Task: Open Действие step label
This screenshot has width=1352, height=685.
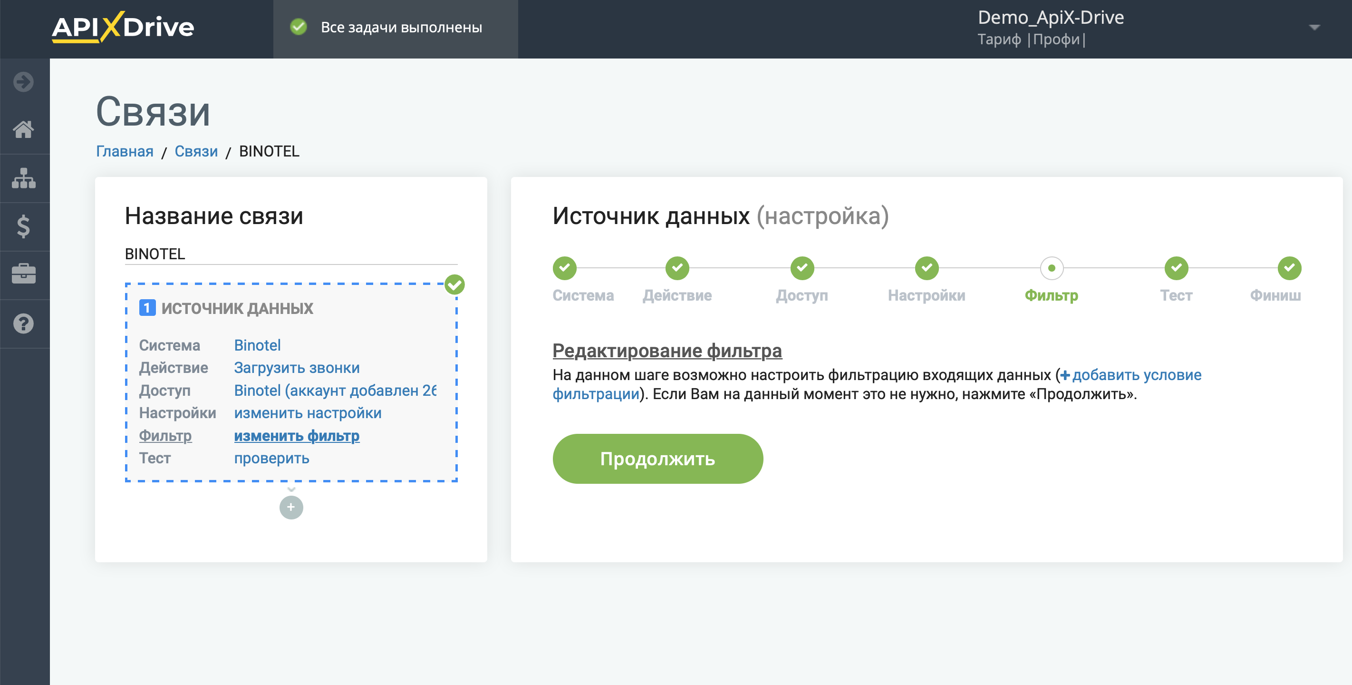Action: pos(677,295)
